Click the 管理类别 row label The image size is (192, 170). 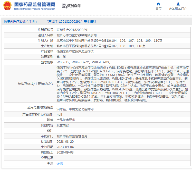(47, 57)
